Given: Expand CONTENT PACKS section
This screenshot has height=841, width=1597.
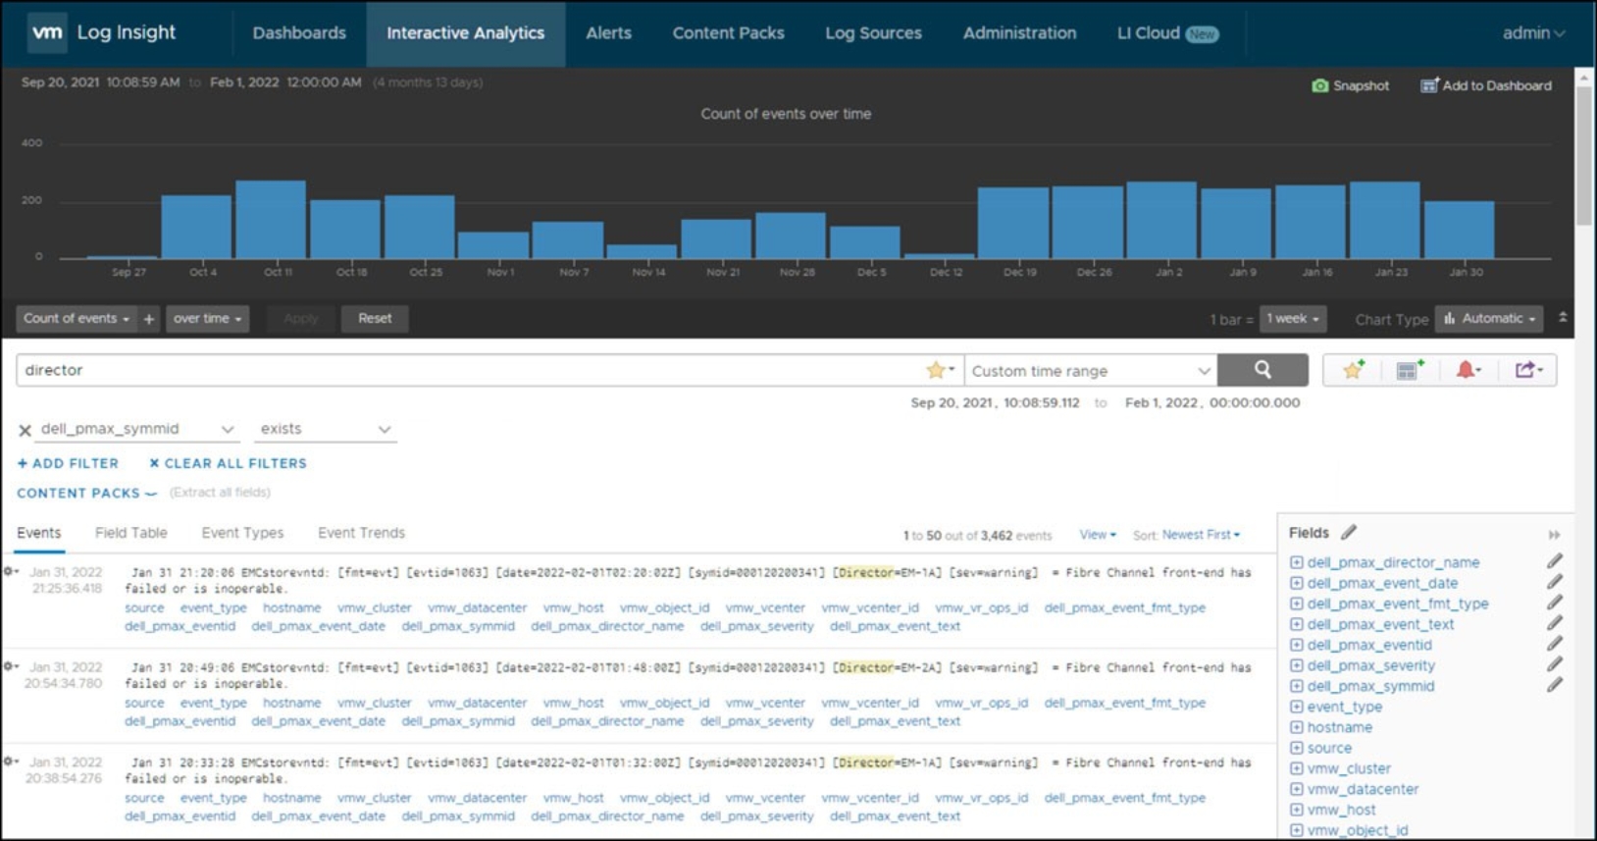Looking at the screenshot, I should [x=86, y=493].
